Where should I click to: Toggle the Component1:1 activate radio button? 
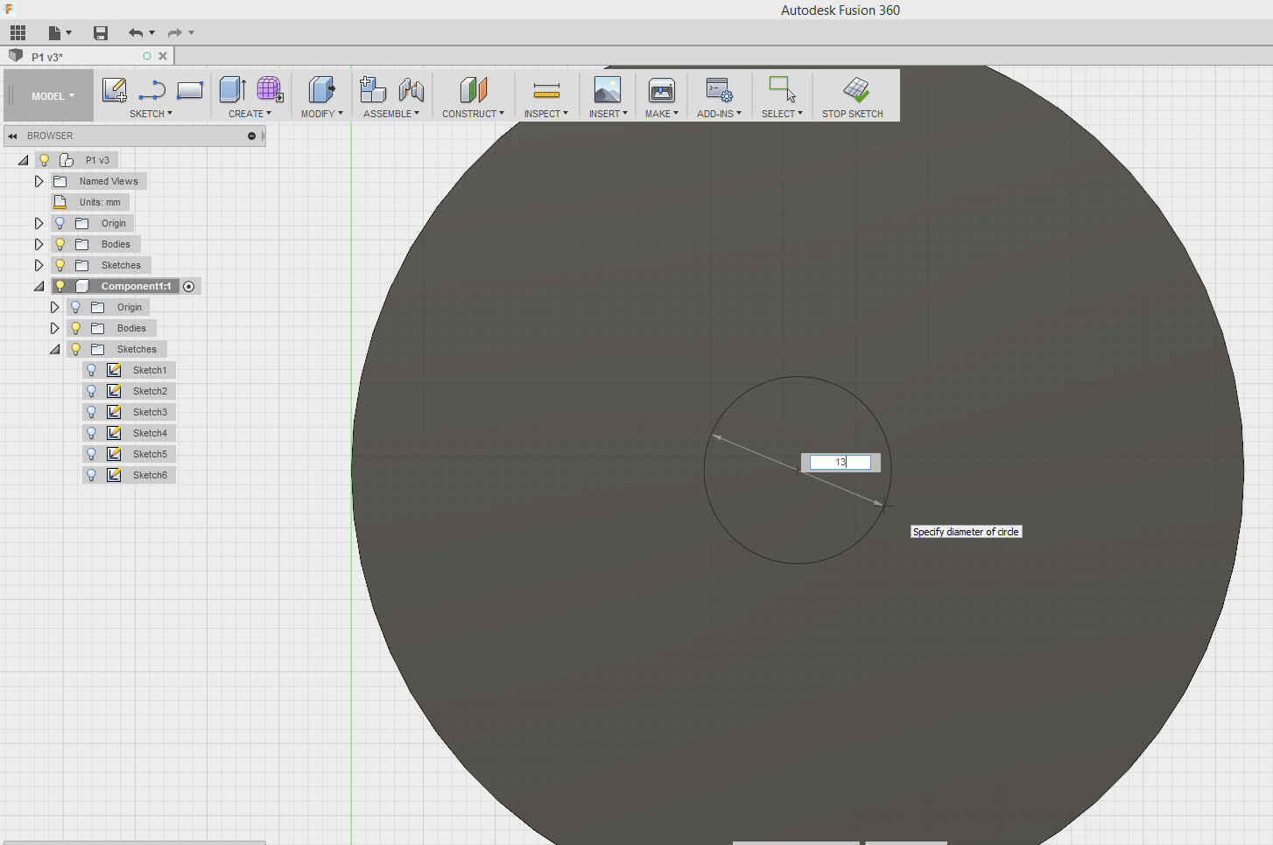(x=188, y=287)
